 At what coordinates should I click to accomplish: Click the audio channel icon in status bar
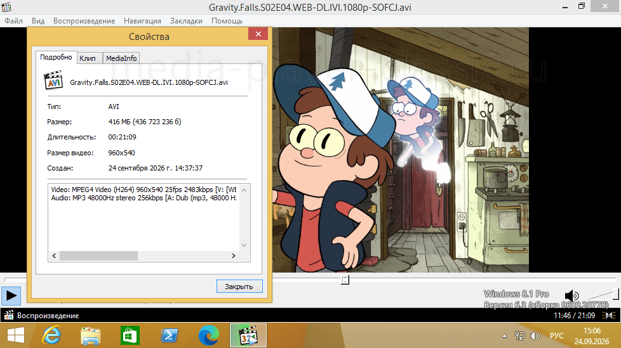pos(609,315)
